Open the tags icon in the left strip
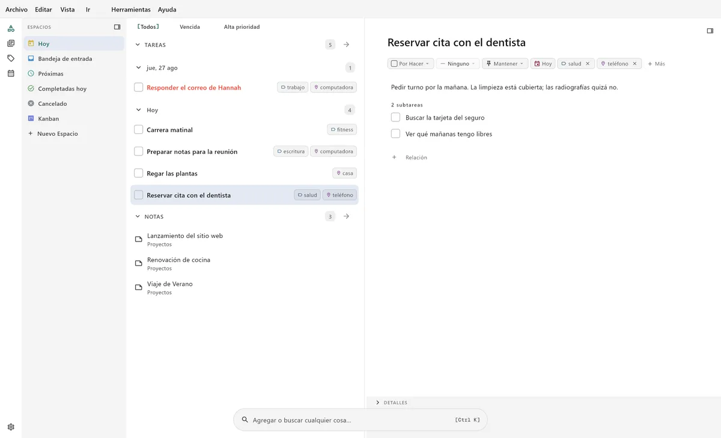This screenshot has width=721, height=438. coord(11,58)
